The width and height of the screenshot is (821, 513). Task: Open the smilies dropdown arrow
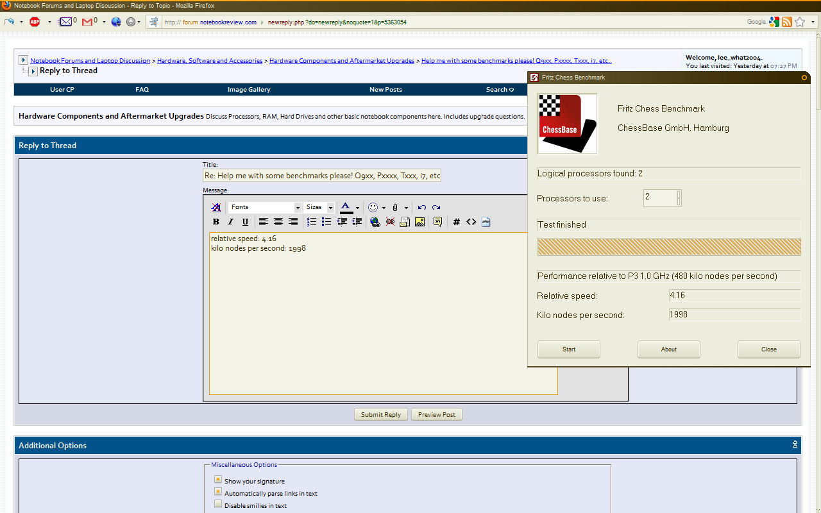click(x=384, y=208)
